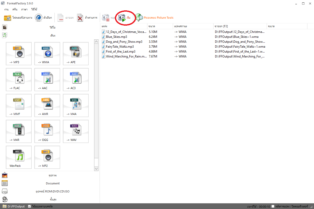Click the 3.79M size cell
Image resolution: width=314 pixels, height=209 pixels.
coord(153,47)
